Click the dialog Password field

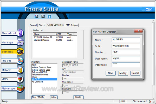point(126,65)
